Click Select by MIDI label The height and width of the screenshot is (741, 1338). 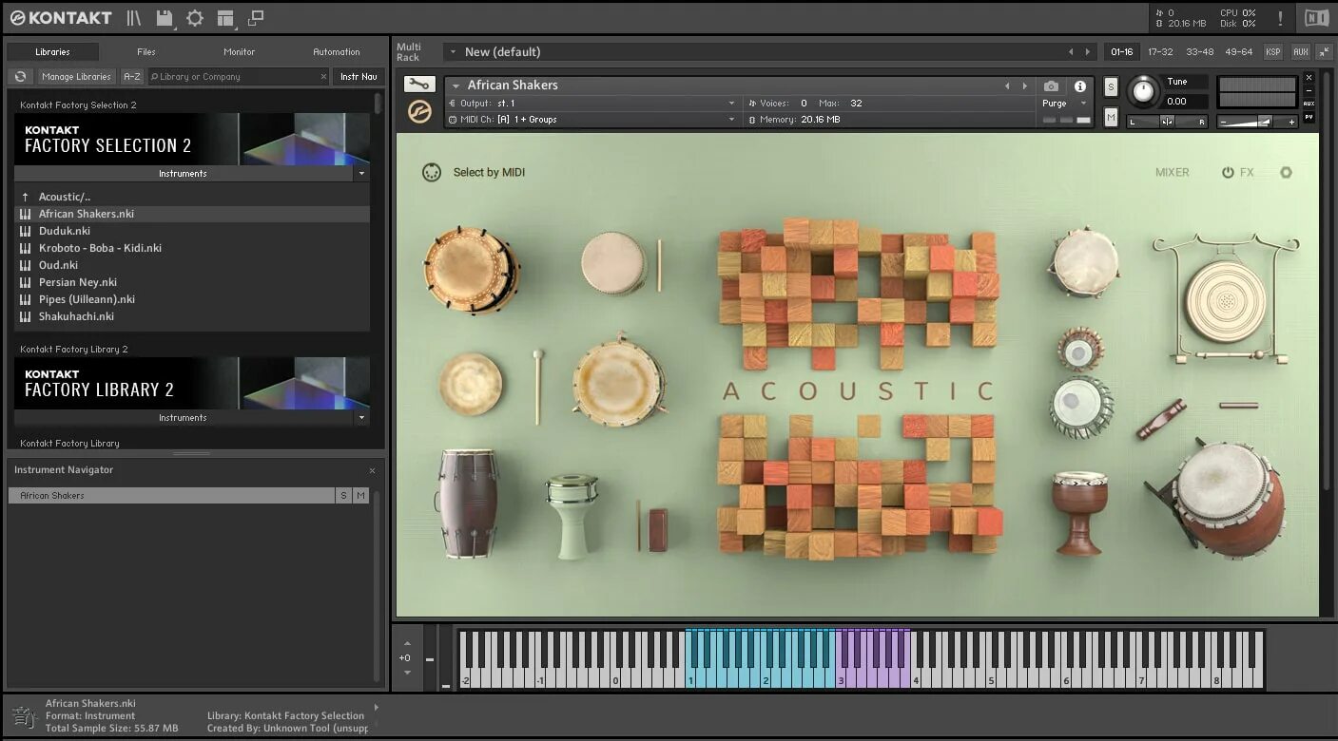tap(489, 172)
